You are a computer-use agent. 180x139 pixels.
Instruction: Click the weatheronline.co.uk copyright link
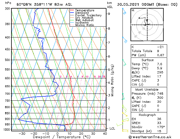150,137
